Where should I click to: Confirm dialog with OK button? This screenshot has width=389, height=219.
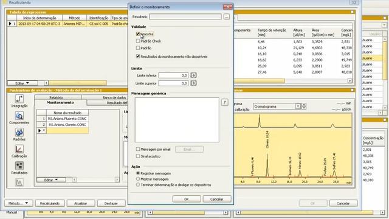click(187, 199)
